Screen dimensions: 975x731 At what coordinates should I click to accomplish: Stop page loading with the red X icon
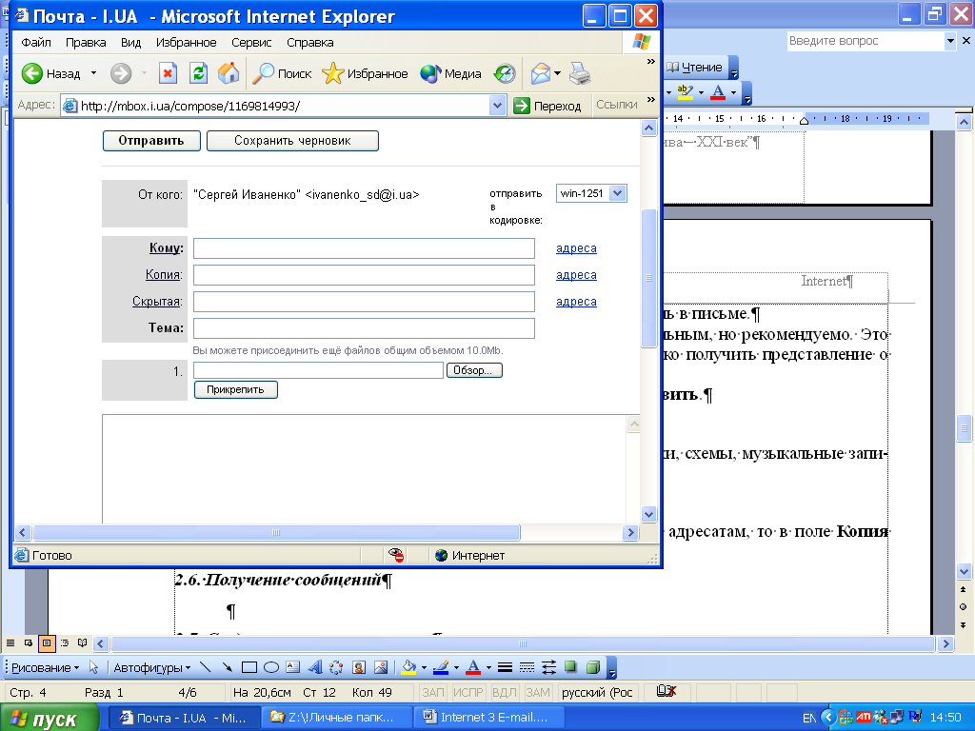(x=168, y=73)
